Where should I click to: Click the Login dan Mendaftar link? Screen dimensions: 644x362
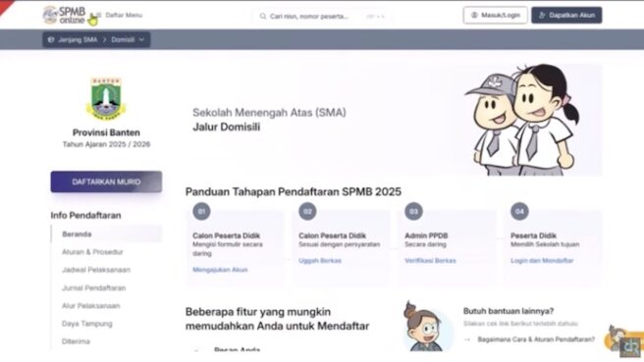click(542, 261)
